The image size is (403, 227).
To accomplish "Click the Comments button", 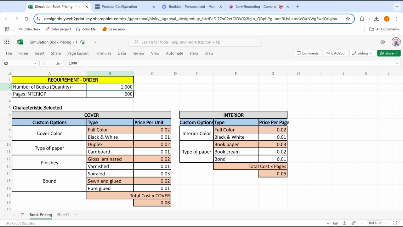I will point(307,53).
